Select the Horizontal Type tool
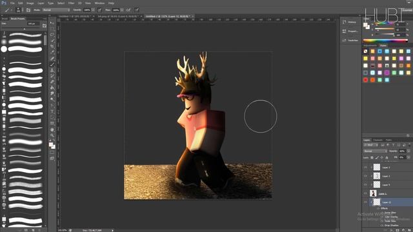The height and width of the screenshot is (232, 413). coord(52,111)
